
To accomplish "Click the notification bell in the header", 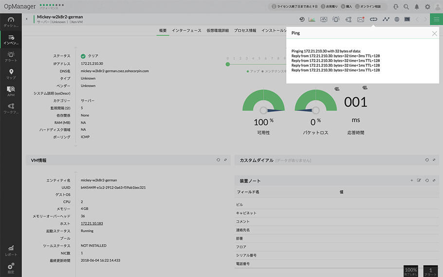I will point(417,7).
